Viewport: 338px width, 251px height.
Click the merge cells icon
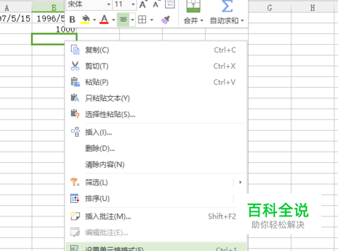[193, 6]
